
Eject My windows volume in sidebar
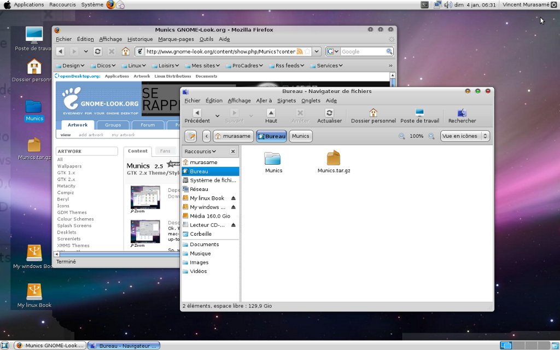(x=233, y=207)
